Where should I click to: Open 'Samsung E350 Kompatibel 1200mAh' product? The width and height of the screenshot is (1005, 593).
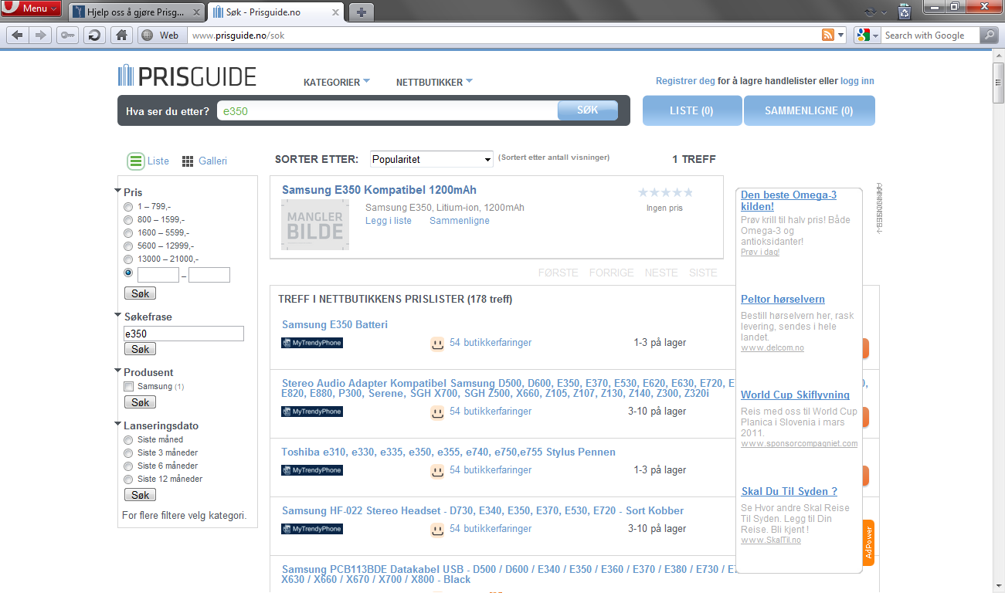[379, 190]
